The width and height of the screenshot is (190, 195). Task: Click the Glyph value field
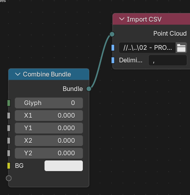click(x=49, y=103)
